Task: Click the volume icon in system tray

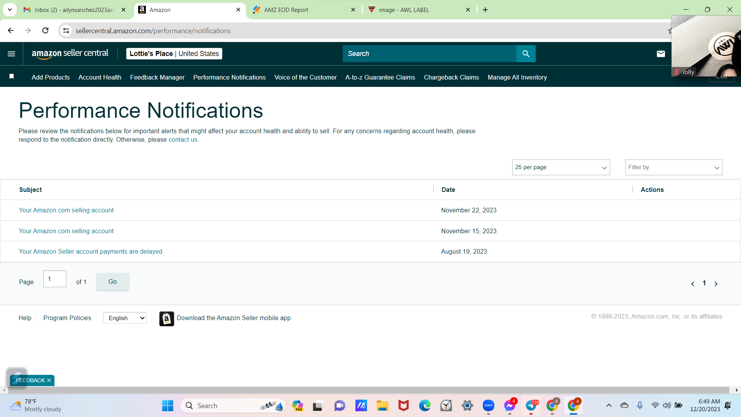Action: pyautogui.click(x=667, y=405)
